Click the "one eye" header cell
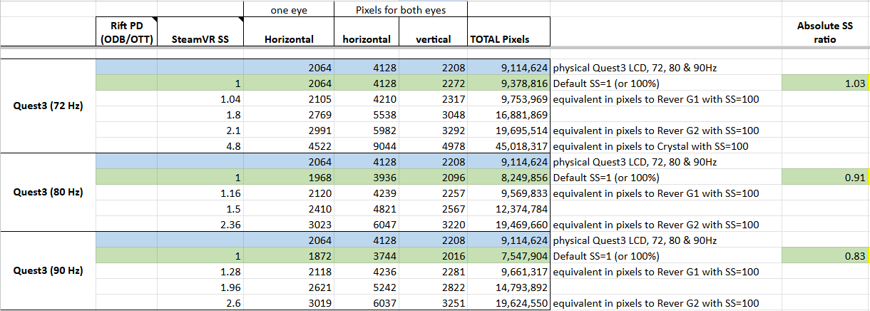Screen dimensions: 870x311 coord(290,9)
